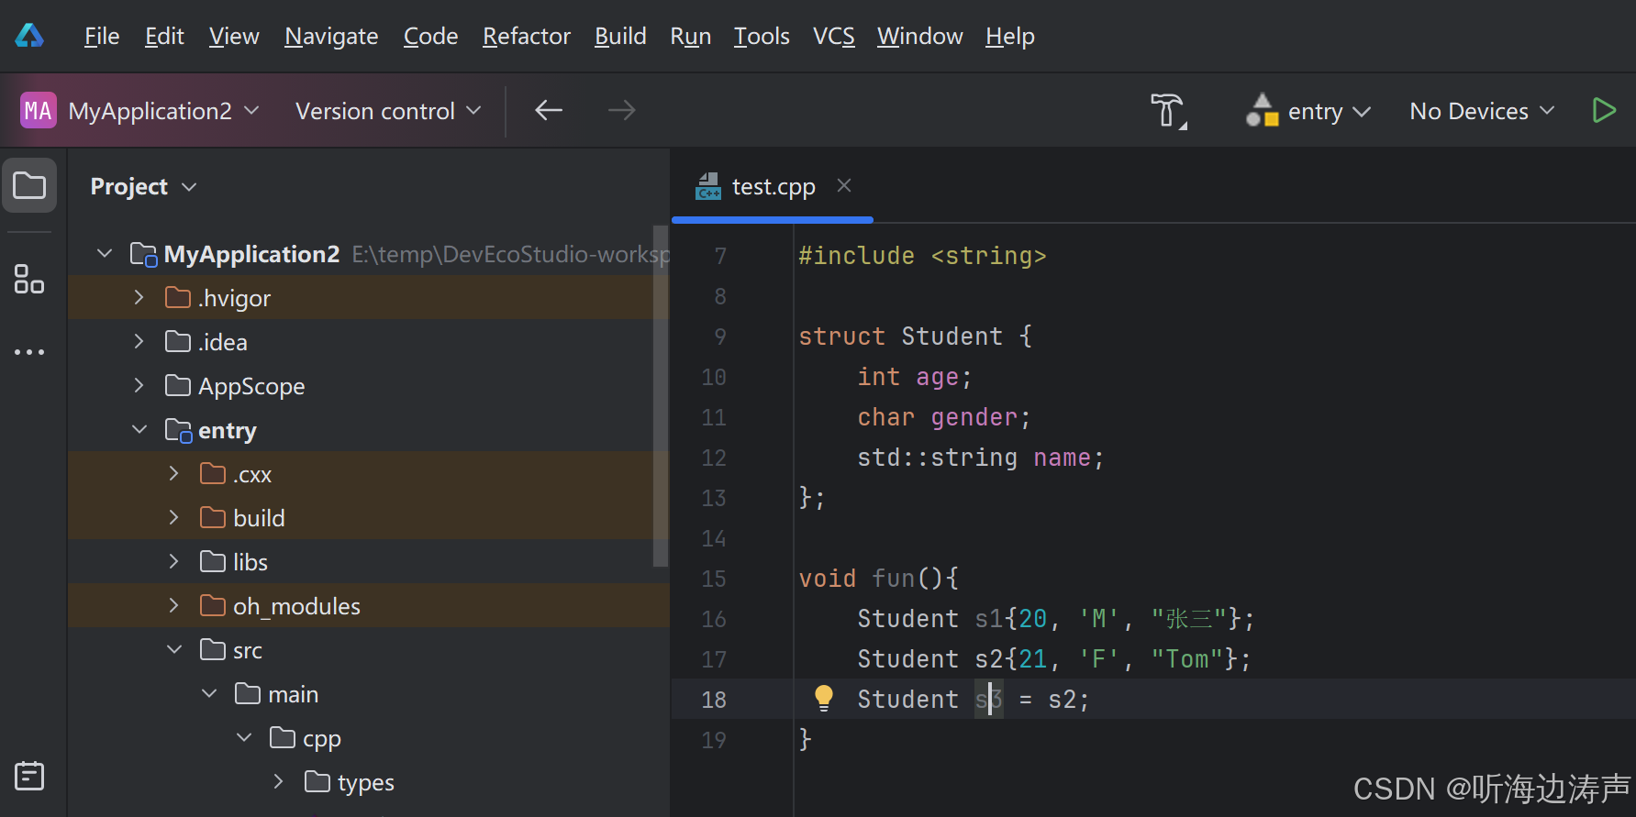Open the Project view mode dropdown
The height and width of the screenshot is (817, 1636).
[144, 186]
